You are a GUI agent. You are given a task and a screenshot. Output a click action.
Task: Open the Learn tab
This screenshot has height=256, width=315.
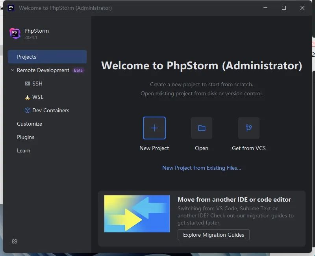coord(24,150)
